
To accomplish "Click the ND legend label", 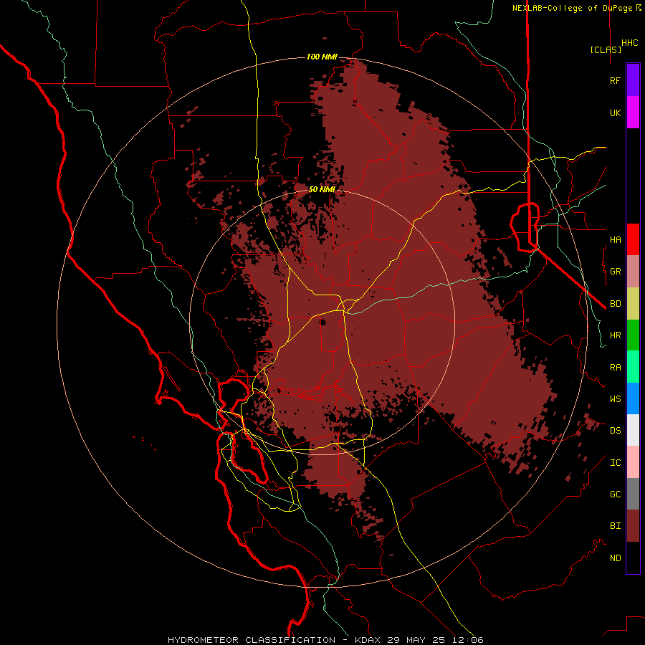I will coord(615,558).
